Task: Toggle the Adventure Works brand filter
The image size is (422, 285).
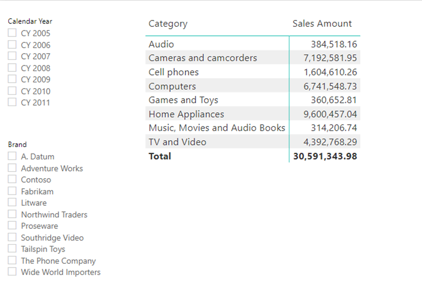Action: [12, 168]
